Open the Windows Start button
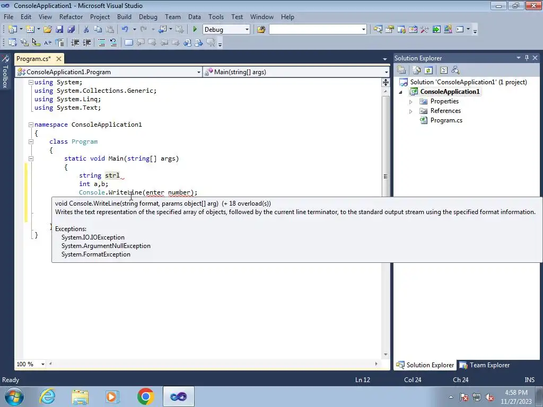This screenshot has height=407, width=543. (x=14, y=396)
